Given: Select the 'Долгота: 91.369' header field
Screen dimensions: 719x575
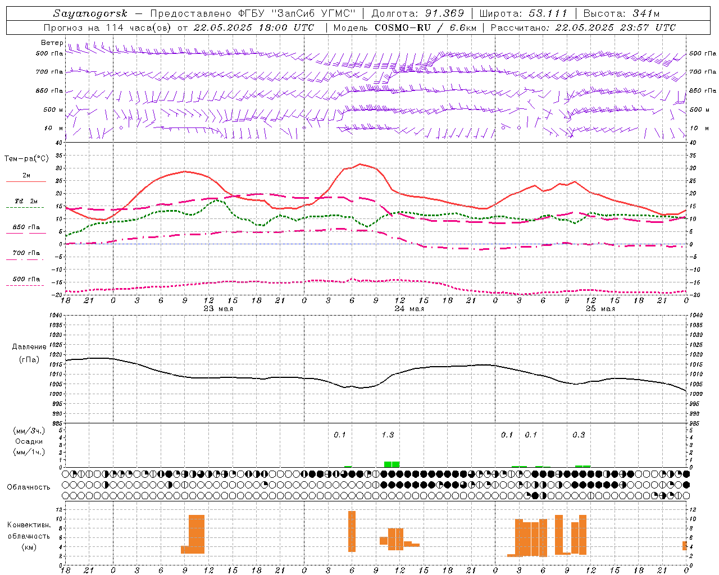Looking at the screenshot, I should pos(418,13).
